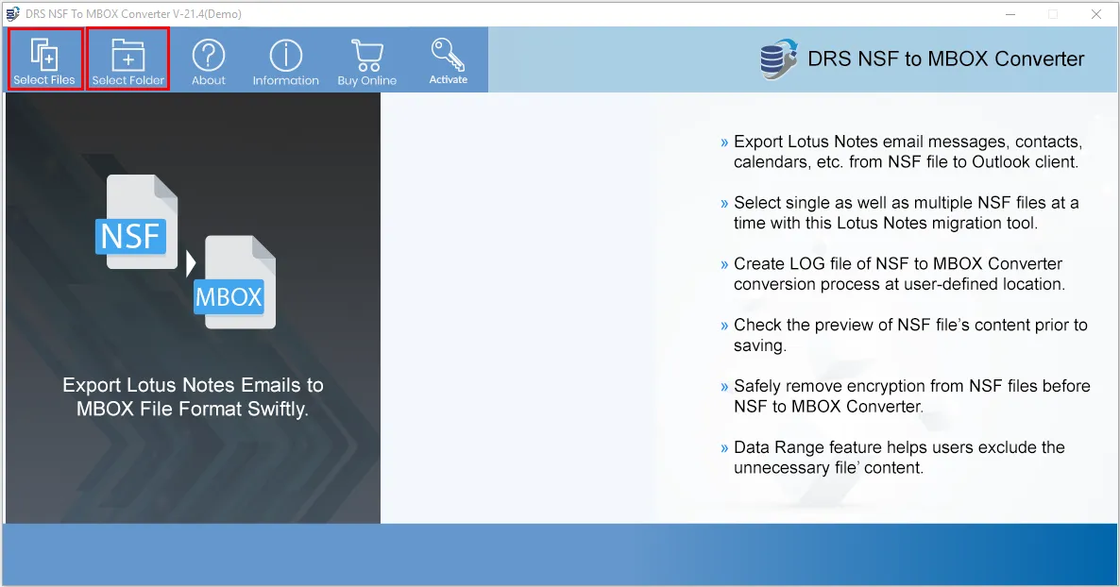Click the 'DRS NSF to MBOX Converter' heading
The image size is (1120, 587).
click(x=945, y=59)
